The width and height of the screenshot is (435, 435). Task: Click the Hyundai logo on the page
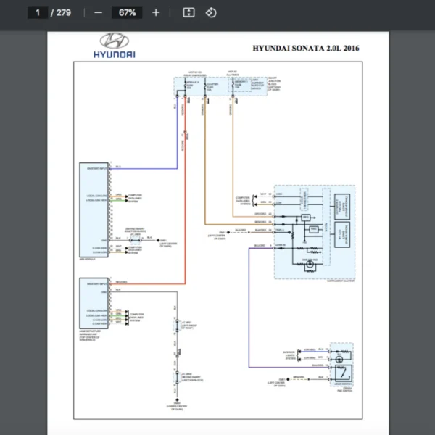pos(114,46)
